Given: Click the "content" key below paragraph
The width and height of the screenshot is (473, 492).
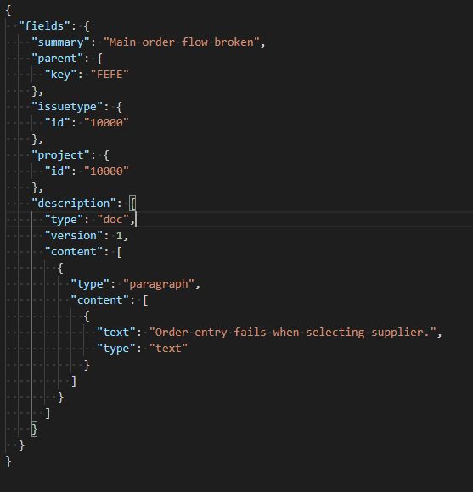Looking at the screenshot, I should click(x=99, y=300).
